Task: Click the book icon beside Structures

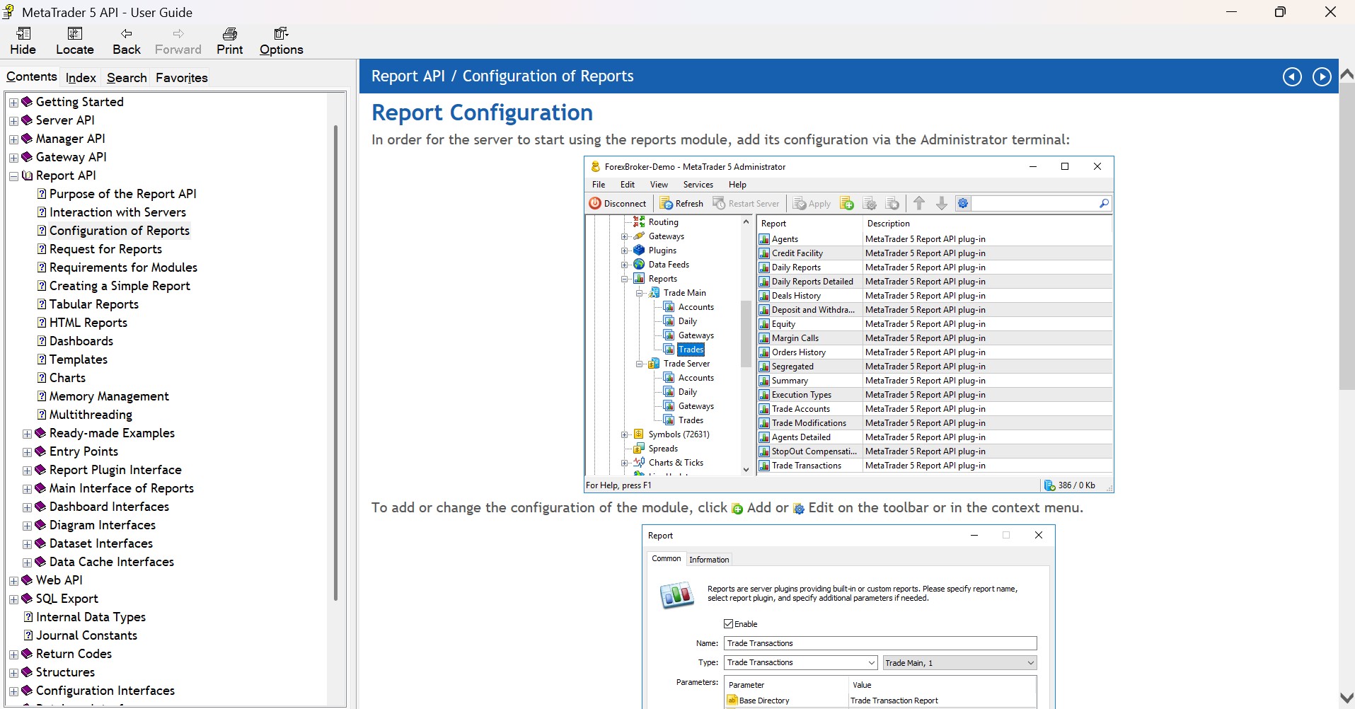Action: coord(28,672)
